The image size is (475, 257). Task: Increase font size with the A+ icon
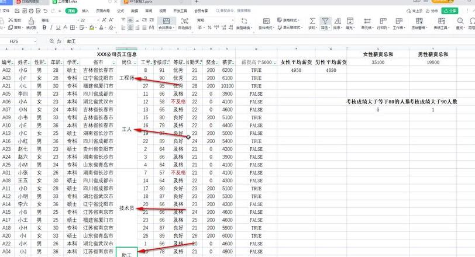(x=104, y=20)
